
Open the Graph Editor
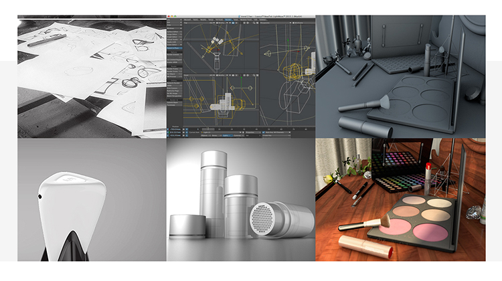174,37
